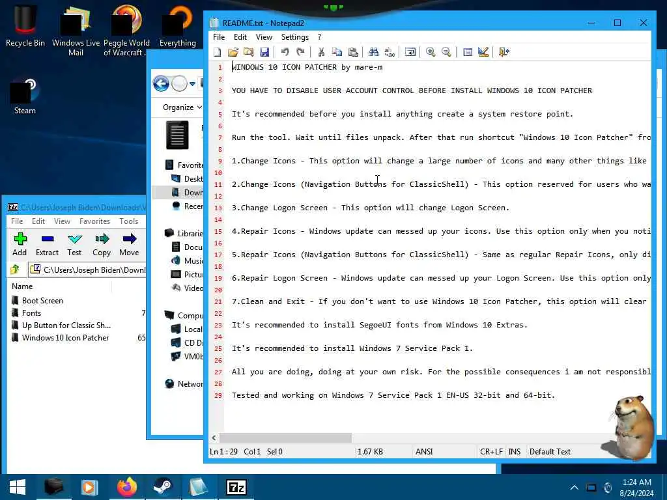The image size is (667, 500).
Task: Click the Zoom Out magnifier icon
Action: tap(446, 52)
